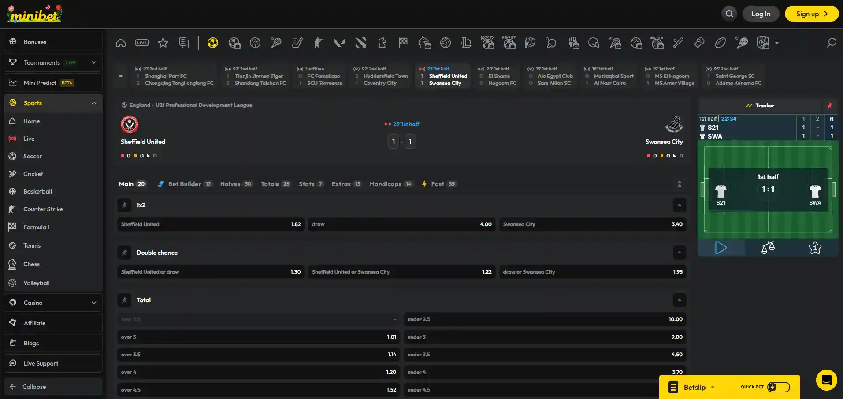
Task: Open the FC Famalicao vs SCU Torreense match
Action: [320, 76]
